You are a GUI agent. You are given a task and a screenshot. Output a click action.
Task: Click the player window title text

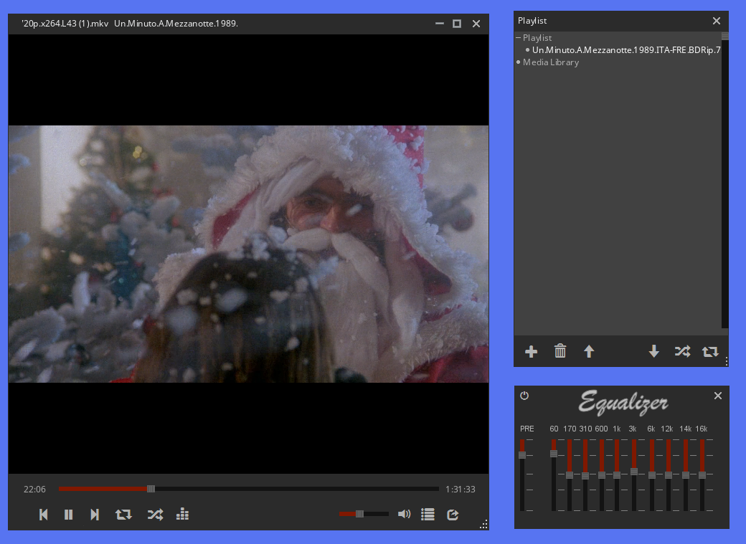coord(130,24)
